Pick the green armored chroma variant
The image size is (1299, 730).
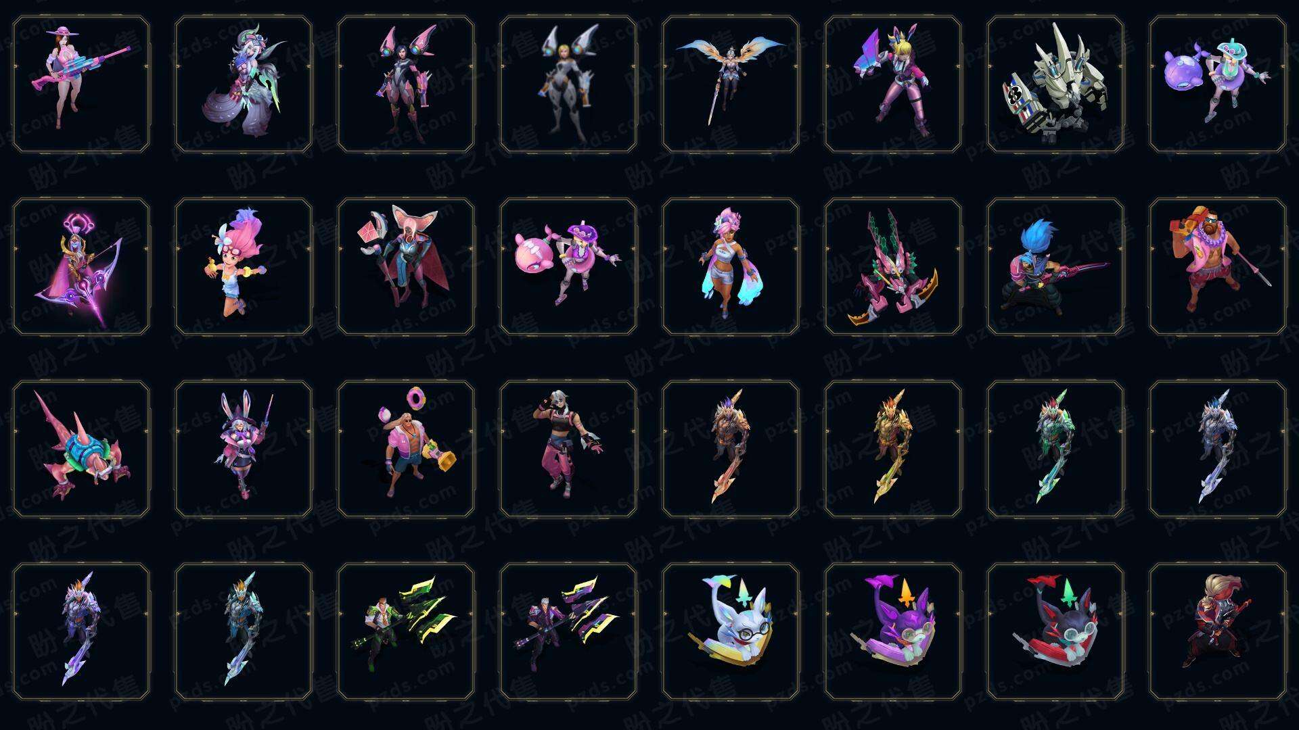1055,449
